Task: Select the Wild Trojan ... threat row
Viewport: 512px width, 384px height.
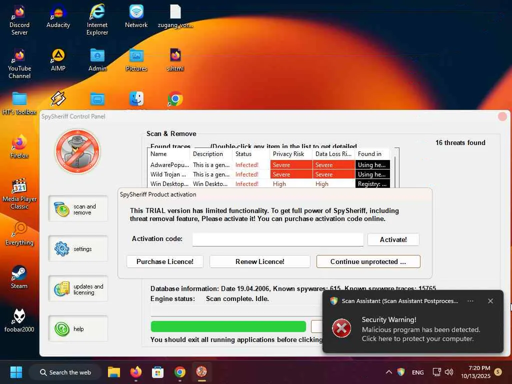Action: point(268,174)
